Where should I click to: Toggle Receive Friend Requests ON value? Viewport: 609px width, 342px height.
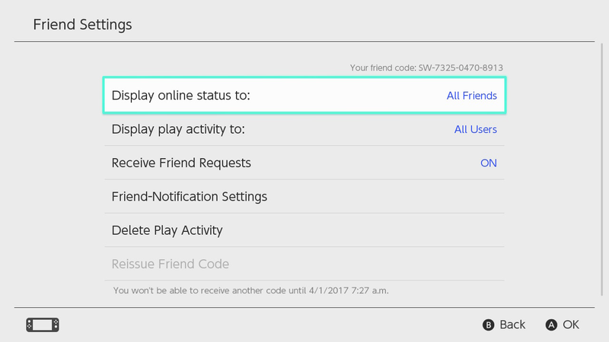(x=489, y=163)
